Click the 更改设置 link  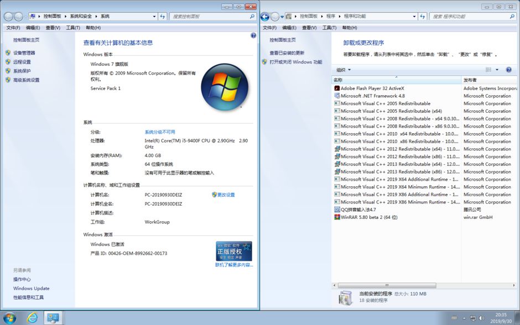click(226, 195)
